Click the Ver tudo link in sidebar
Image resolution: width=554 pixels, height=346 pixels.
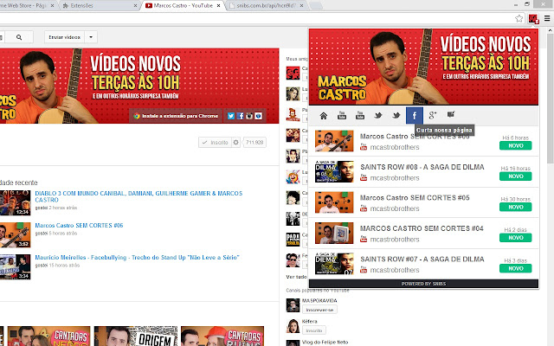coord(296,277)
